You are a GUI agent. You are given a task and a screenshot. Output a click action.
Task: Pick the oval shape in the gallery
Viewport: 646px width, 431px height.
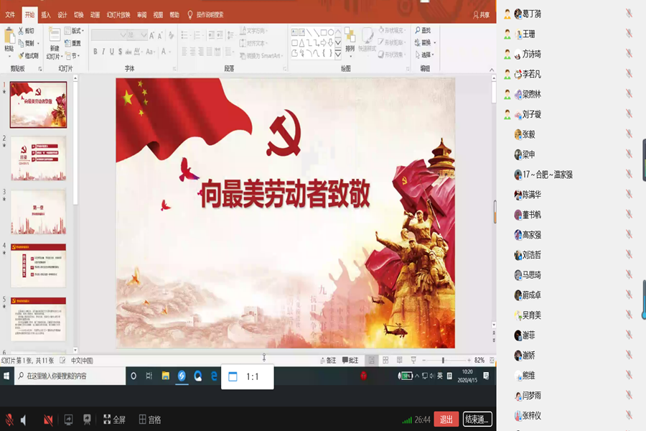coord(331,32)
